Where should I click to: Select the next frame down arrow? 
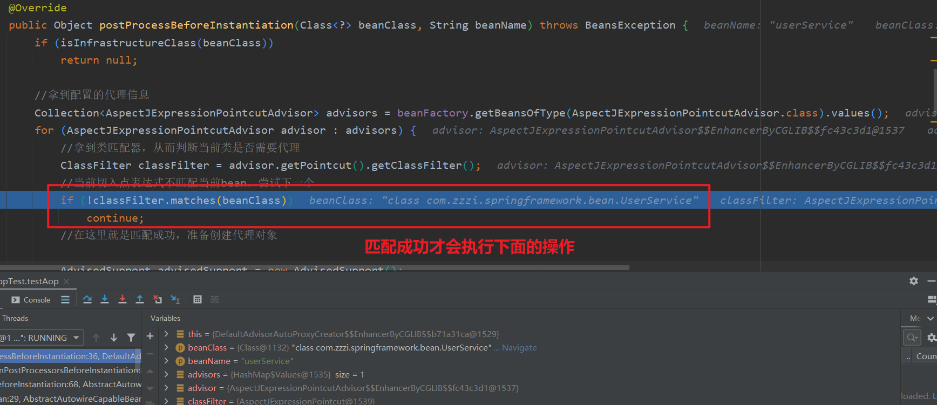(114, 338)
